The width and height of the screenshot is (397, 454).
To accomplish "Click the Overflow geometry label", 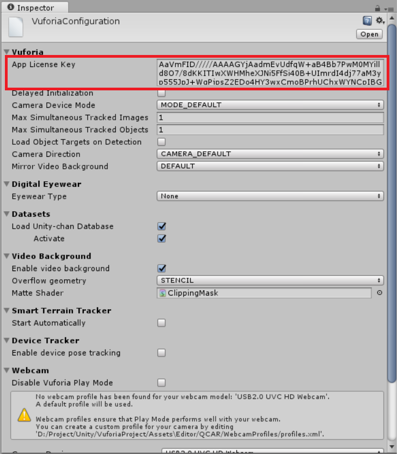I will [x=49, y=281].
